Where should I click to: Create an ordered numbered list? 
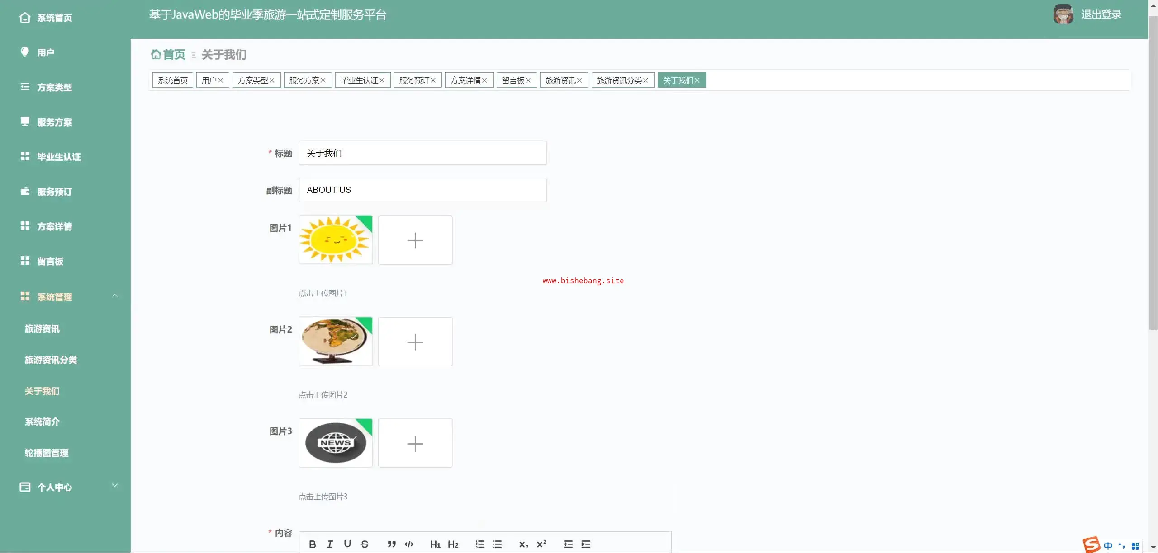480,544
